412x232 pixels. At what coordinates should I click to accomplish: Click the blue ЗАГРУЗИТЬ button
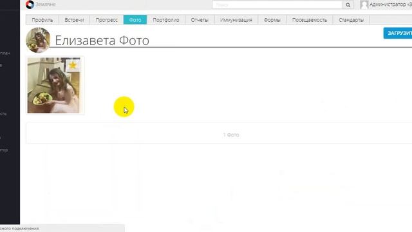point(398,33)
